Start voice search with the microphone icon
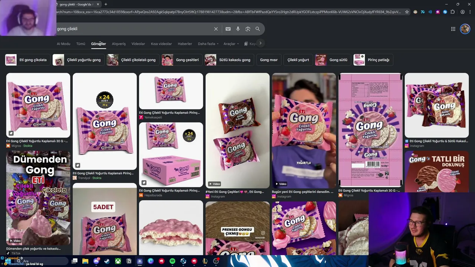This screenshot has height=267, width=475. (238, 29)
